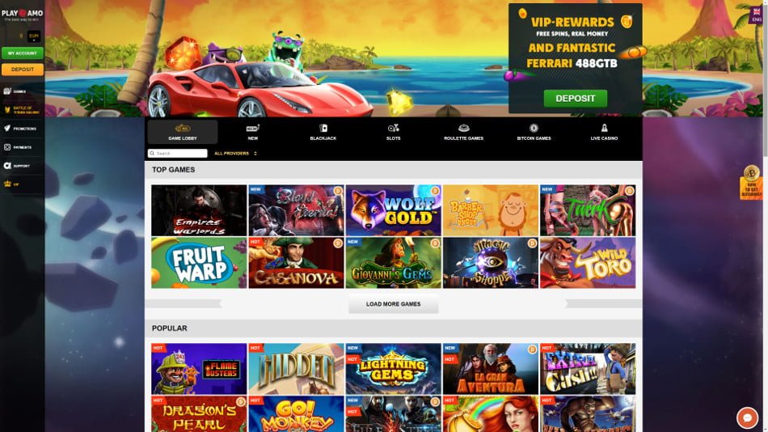Screen dimensions: 768x432
Task: Switch to the Blackjack tab
Action: (323, 132)
